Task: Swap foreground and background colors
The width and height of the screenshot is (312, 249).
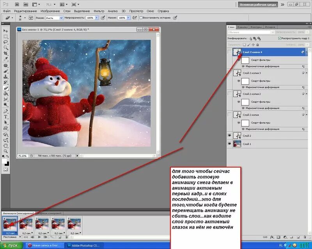Action: (7, 156)
